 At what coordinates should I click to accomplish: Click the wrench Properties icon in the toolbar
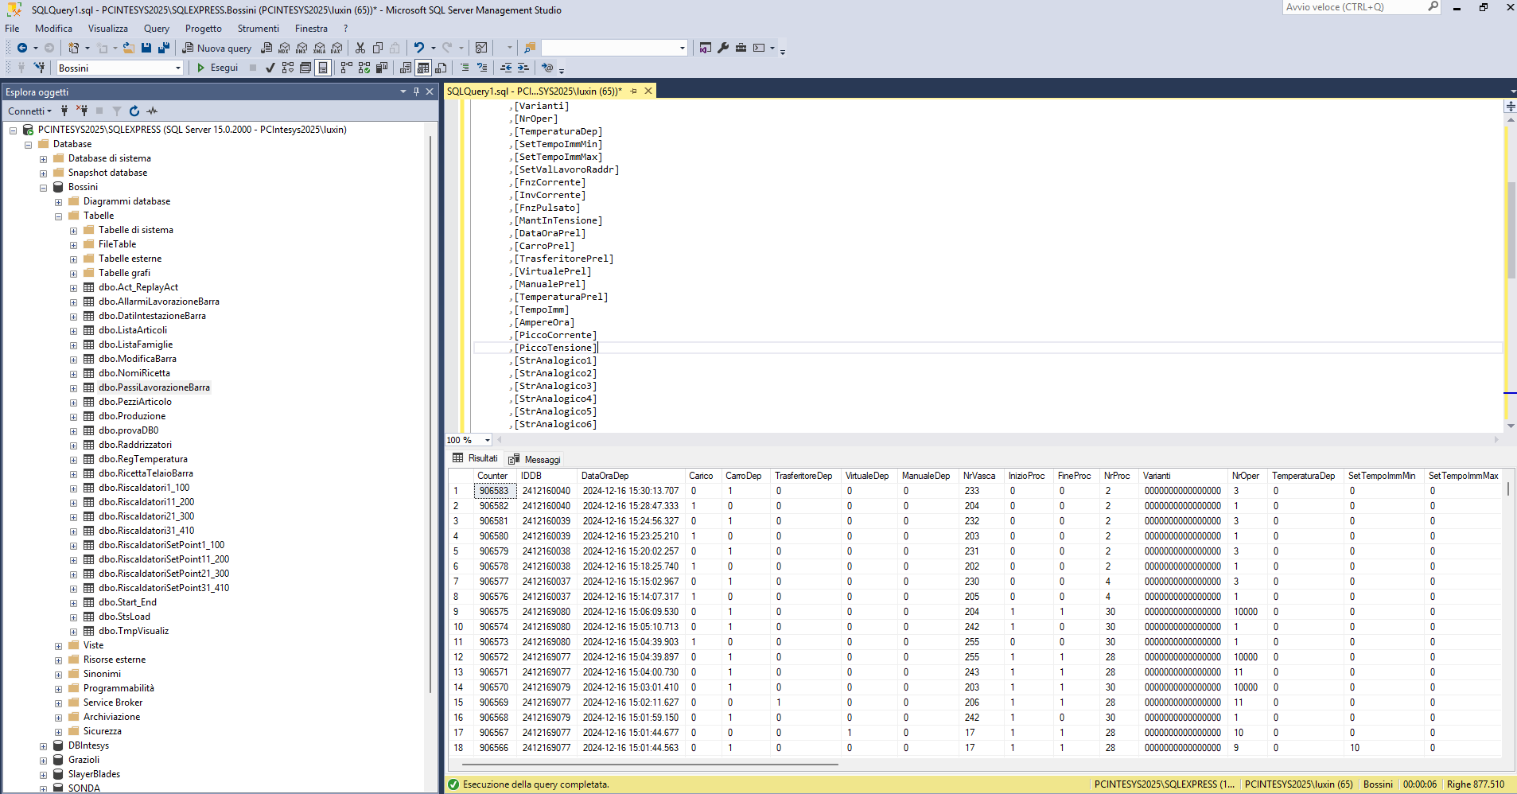click(x=723, y=48)
